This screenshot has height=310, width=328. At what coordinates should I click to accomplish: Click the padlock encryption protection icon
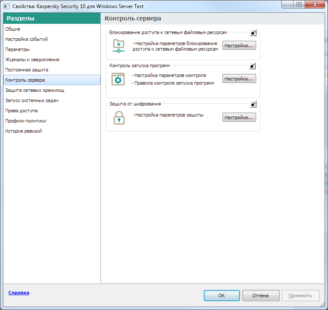119,118
